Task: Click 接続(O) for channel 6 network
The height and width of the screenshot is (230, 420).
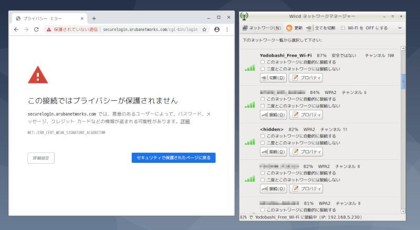Action: click(273, 114)
